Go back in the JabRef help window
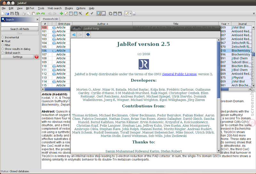The height and width of the screenshot is (174, 256). pyautogui.click(x=74, y=34)
